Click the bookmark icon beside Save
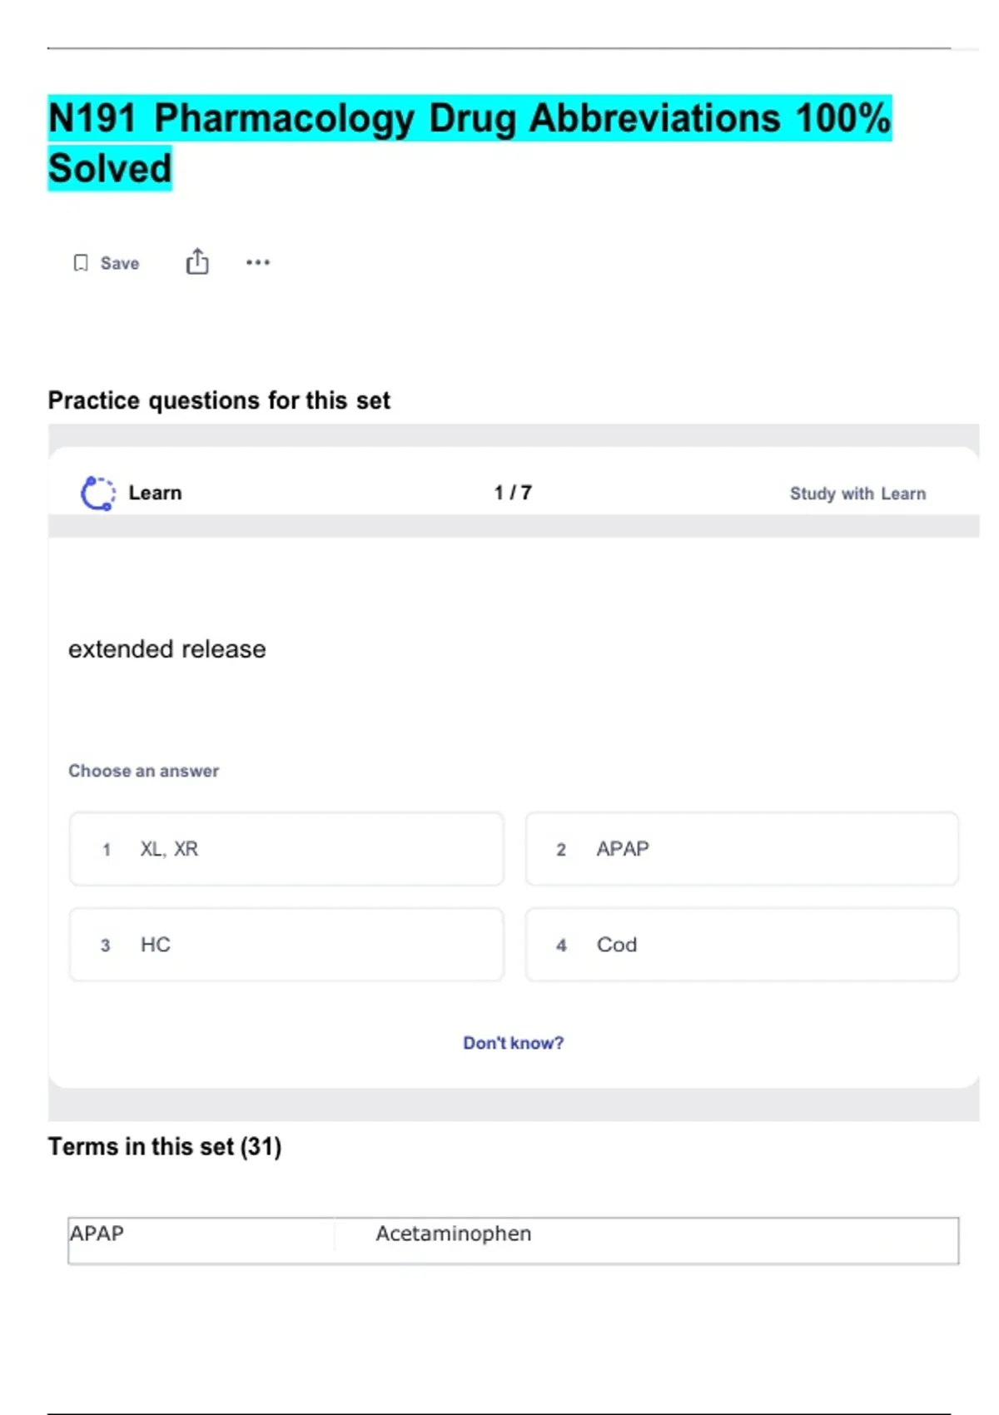This screenshot has height=1415, width=999. [81, 263]
